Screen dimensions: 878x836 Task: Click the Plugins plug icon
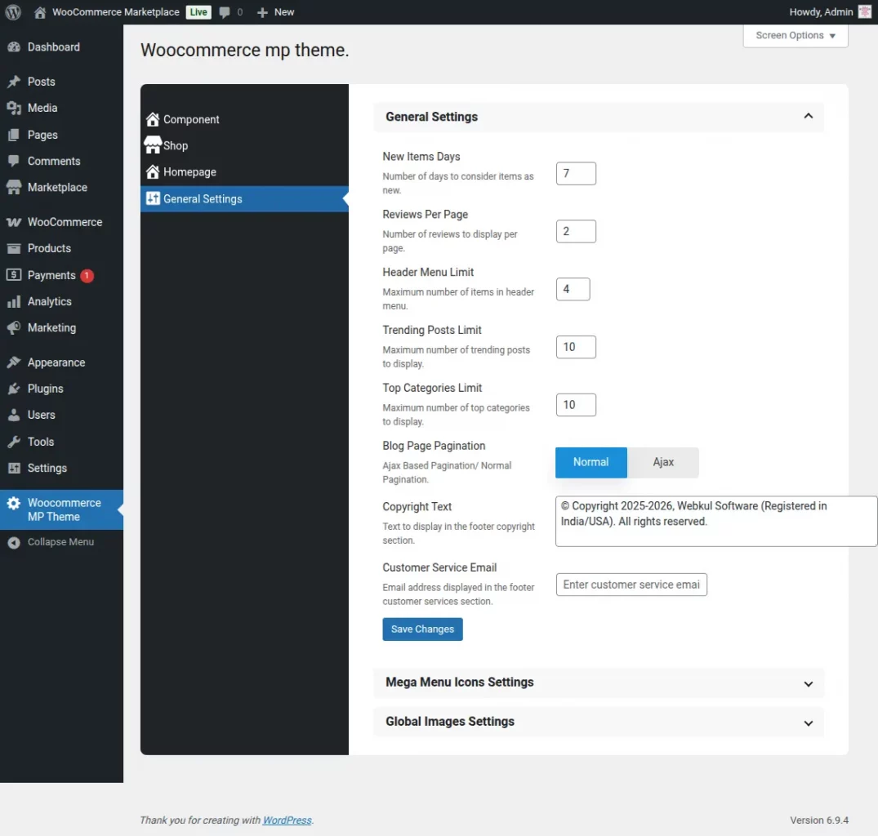point(14,389)
